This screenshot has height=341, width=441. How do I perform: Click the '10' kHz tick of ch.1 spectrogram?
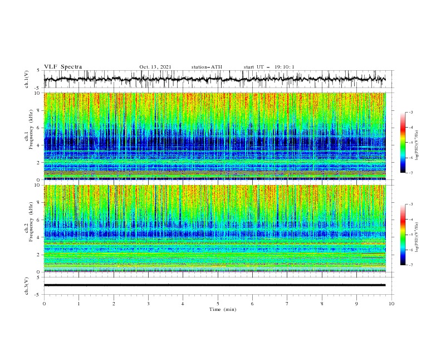click(x=38, y=93)
